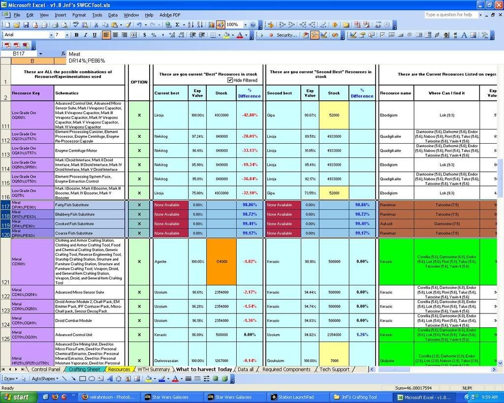Click the Windows start button
The width and height of the screenshot is (504, 403).
point(19,397)
